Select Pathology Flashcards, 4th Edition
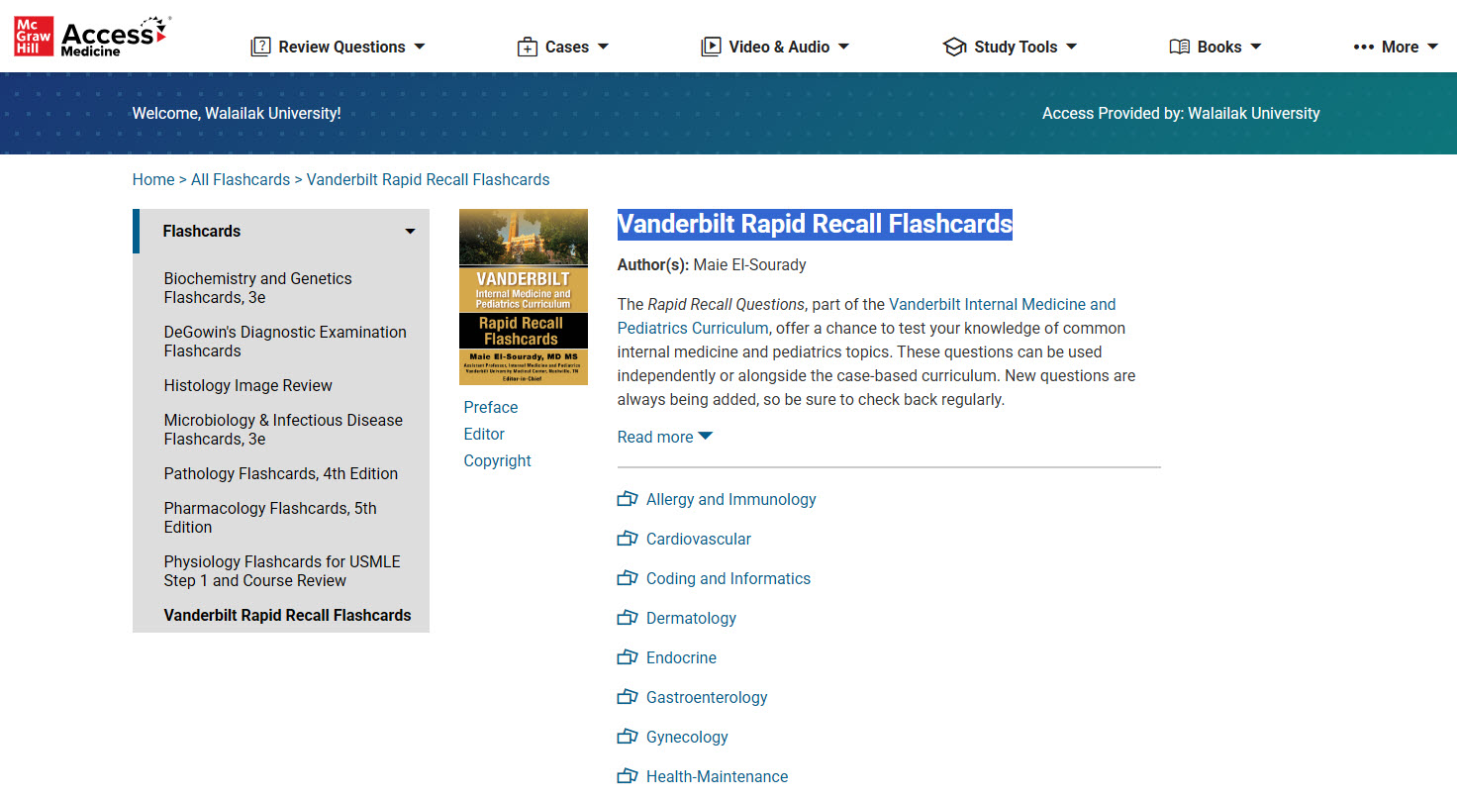The width and height of the screenshot is (1457, 799). pos(281,473)
